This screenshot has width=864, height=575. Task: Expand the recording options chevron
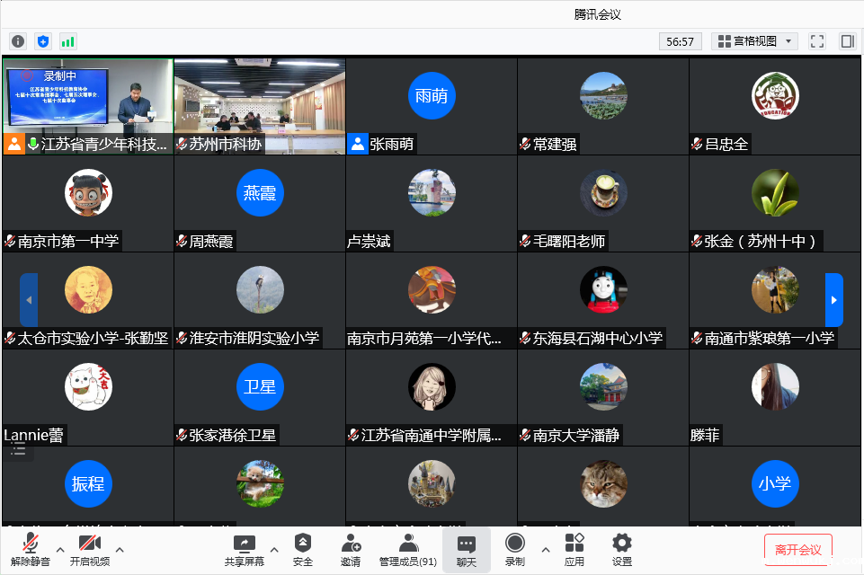(x=544, y=552)
